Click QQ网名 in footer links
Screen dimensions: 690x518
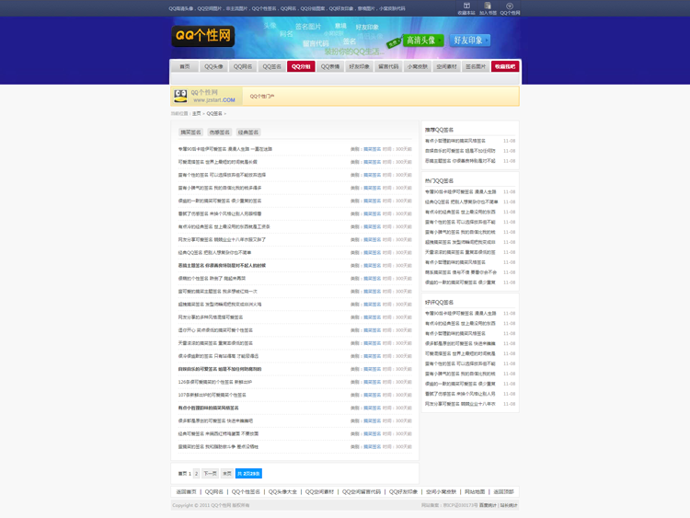pyautogui.click(x=213, y=491)
